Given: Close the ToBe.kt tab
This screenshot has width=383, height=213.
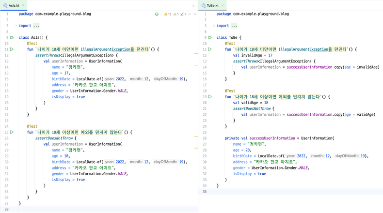Looking at the screenshot, I should point(223,5).
